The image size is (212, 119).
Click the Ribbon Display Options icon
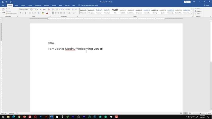point(194,2)
